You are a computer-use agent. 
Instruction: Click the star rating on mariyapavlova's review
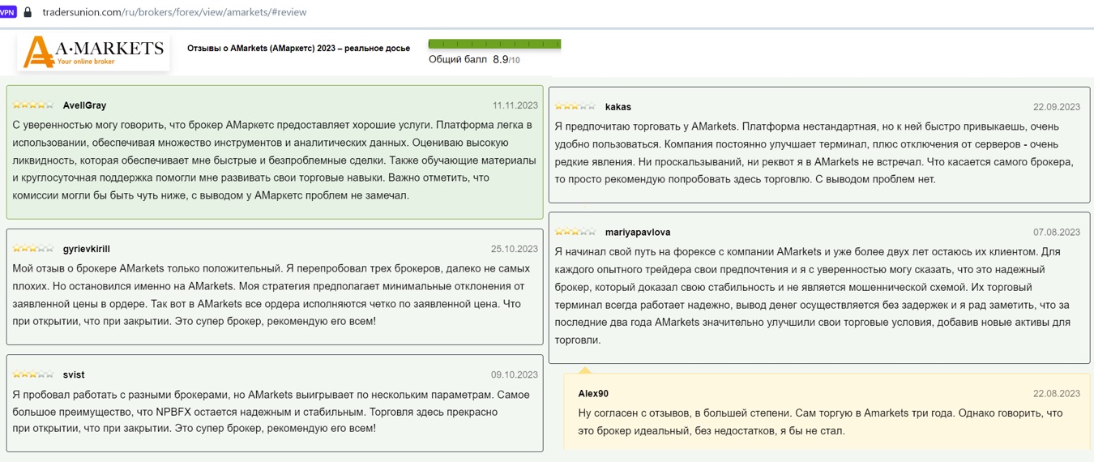pos(575,232)
